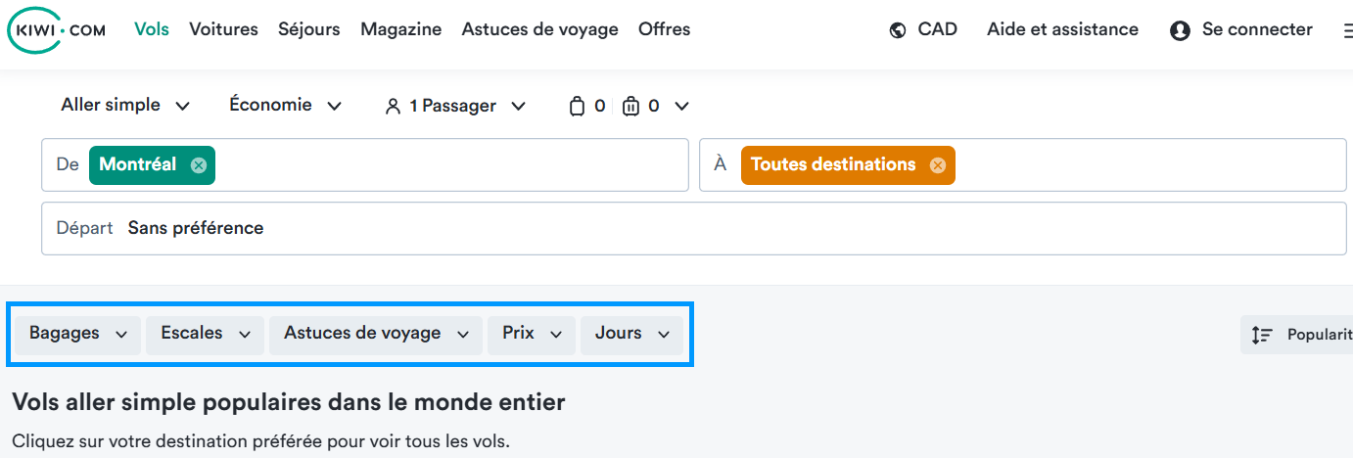This screenshot has height=458, width=1353.
Task: Click the Départ date field
Action: tap(694, 228)
